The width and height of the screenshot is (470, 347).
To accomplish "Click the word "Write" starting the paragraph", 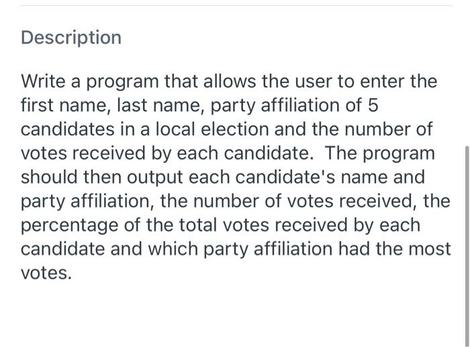I will coord(43,81).
